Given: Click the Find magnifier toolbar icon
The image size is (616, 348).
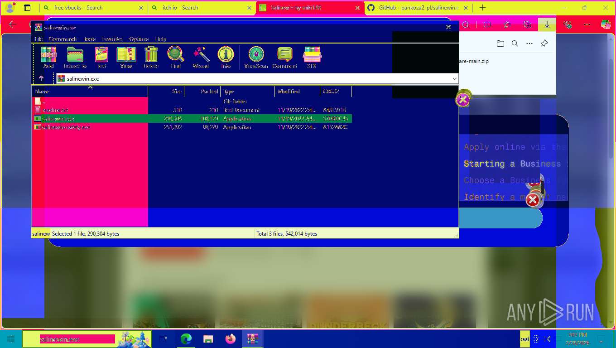Looking at the screenshot, I should tap(176, 58).
